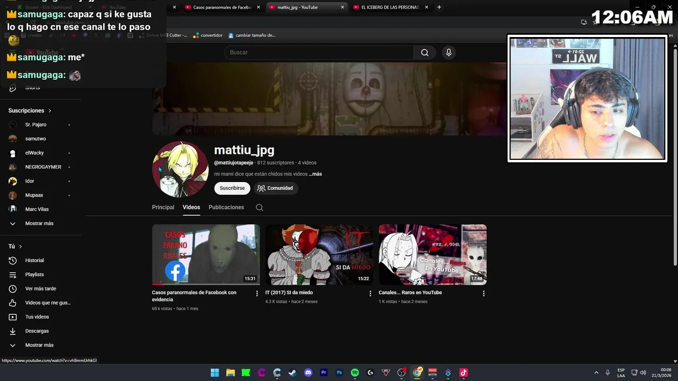
Task: Open cambiar tamaño de... bookmark
Action: 252,35
